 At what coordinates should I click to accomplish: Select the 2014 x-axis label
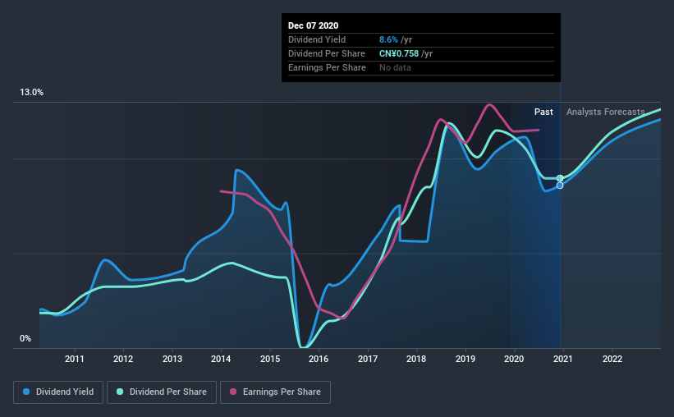pyautogui.click(x=221, y=359)
